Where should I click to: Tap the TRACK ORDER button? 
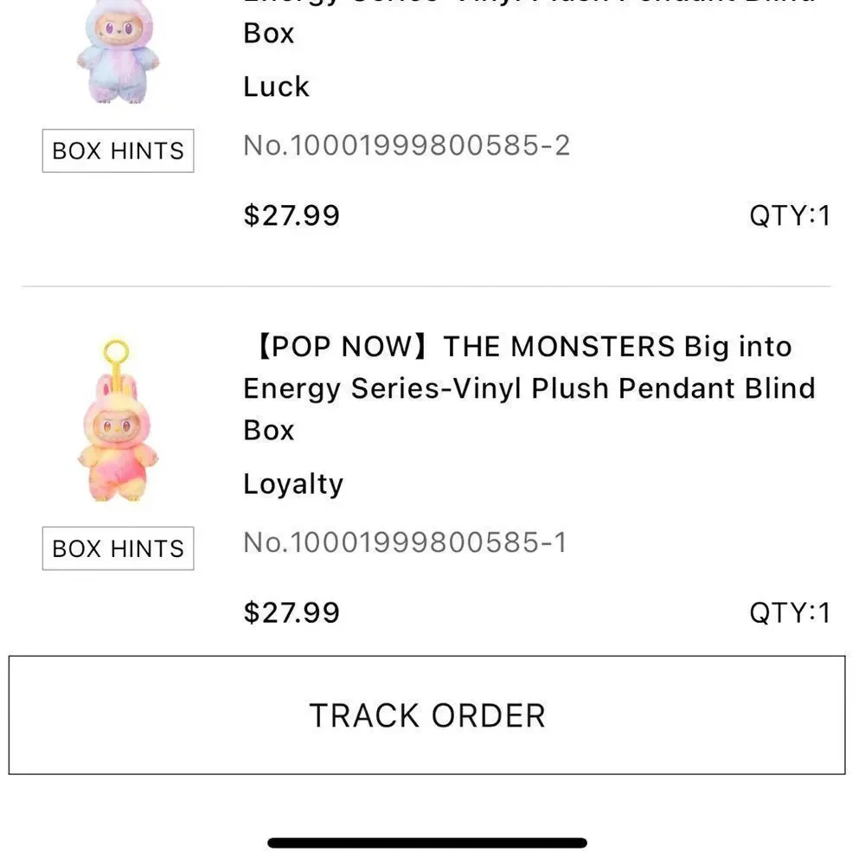point(427,715)
